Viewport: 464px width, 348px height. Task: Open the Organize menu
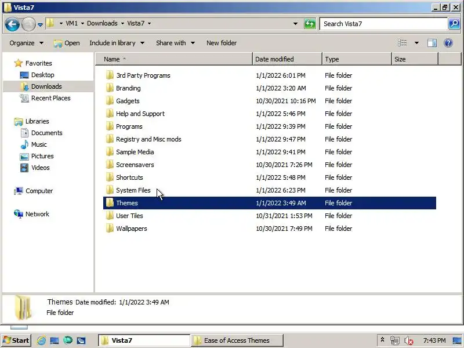(26, 43)
